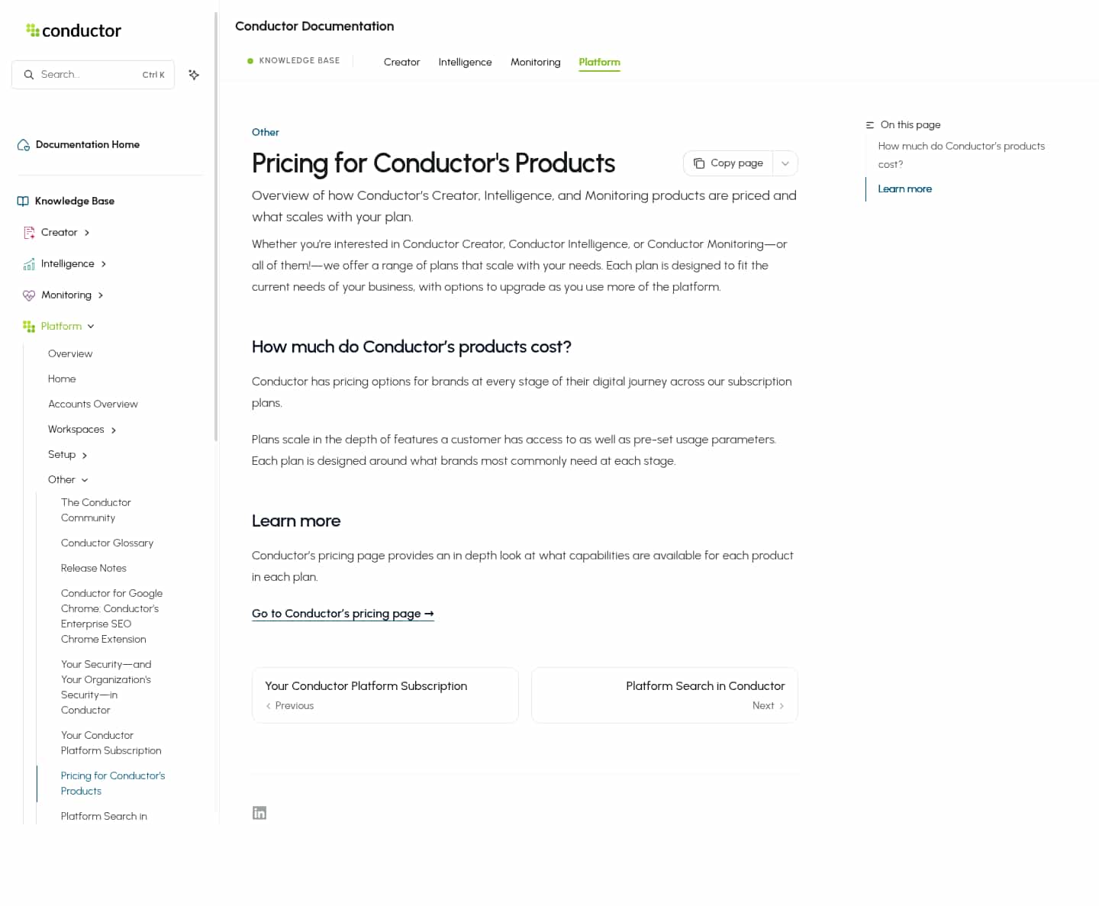
Task: Click the Documentation Home cloud icon
Action: point(24,145)
